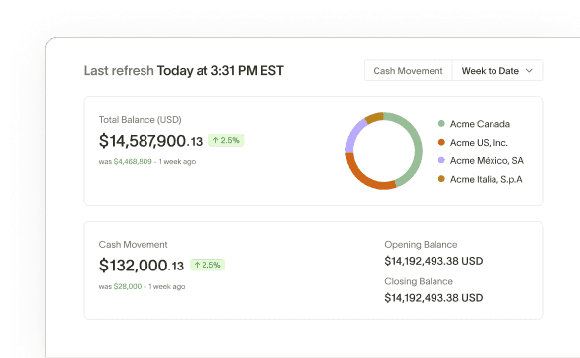
Task: Click the $28,000 previous cash movement value
Action: [x=128, y=286]
